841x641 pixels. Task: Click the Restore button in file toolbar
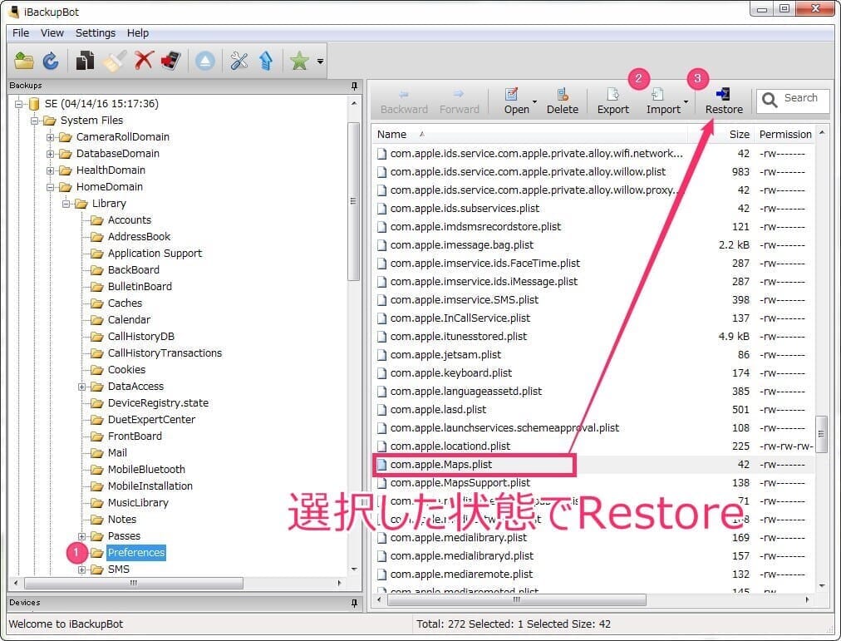point(724,101)
